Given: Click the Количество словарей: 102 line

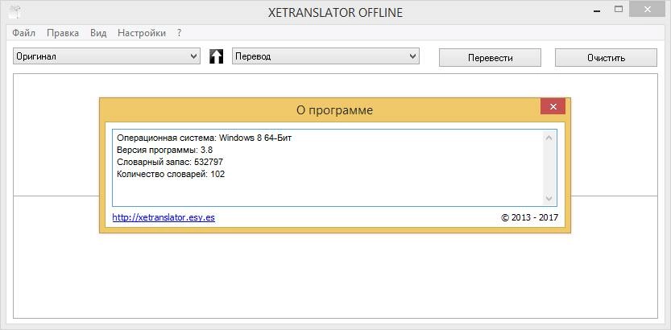Looking at the screenshot, I should [x=171, y=174].
